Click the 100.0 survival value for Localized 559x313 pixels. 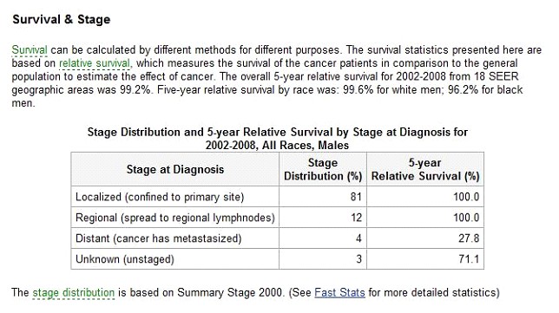(466, 197)
